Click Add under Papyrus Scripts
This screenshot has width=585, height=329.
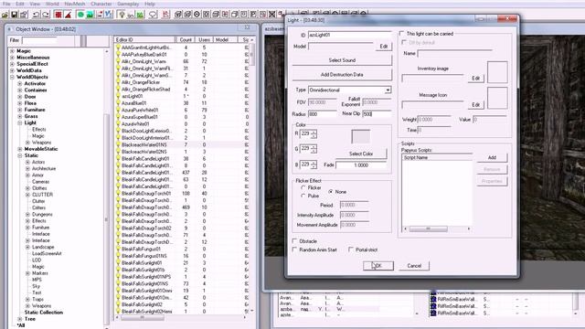coord(492,157)
